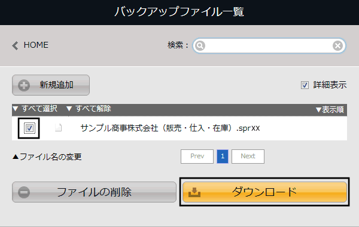The height and width of the screenshot is (227, 359).
Task: Click the file icon of サンプル商事株式会社
Action: (59, 128)
